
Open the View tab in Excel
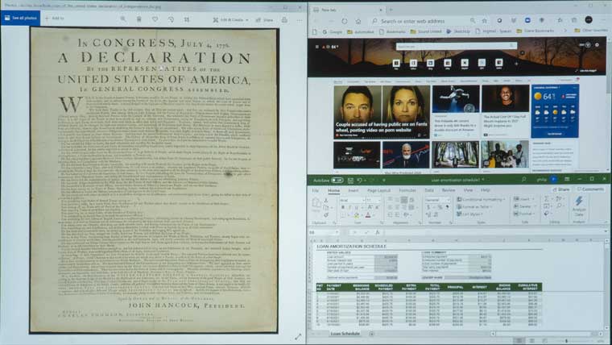(x=468, y=190)
